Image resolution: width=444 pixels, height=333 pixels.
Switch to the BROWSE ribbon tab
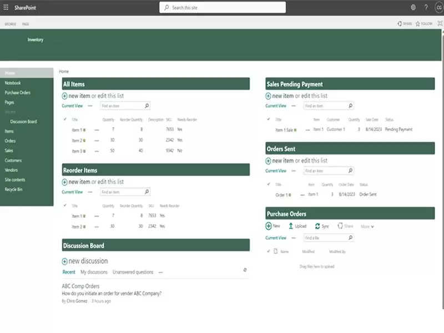pos(10,24)
